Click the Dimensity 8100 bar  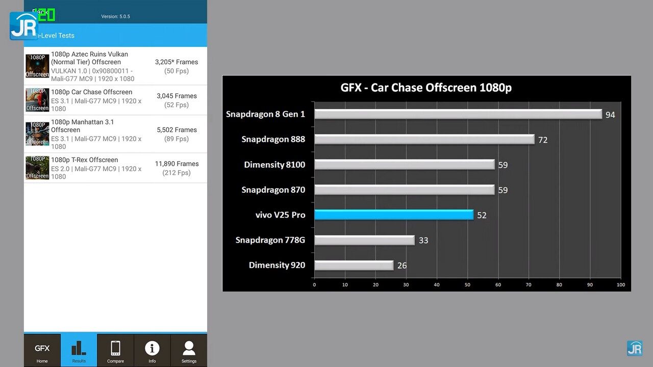pos(405,165)
